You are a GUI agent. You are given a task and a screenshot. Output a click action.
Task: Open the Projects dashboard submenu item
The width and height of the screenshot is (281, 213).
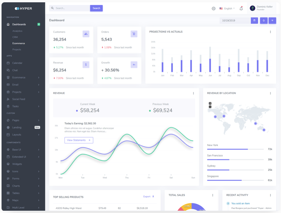(17, 50)
